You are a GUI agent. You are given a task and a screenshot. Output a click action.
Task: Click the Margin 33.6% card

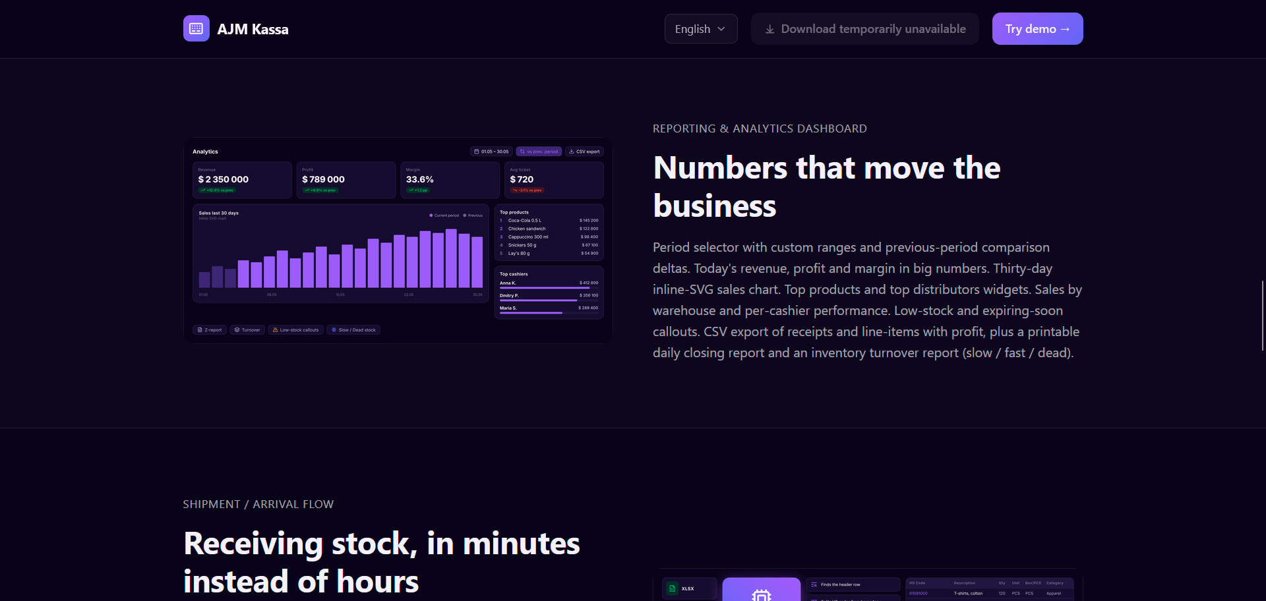point(450,180)
